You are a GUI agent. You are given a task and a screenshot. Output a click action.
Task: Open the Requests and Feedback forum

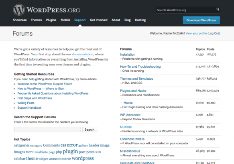137,163
